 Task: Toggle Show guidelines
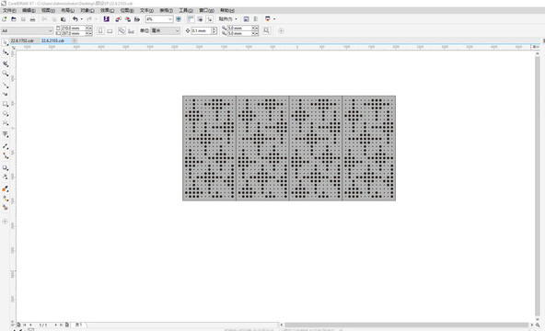(x=209, y=19)
